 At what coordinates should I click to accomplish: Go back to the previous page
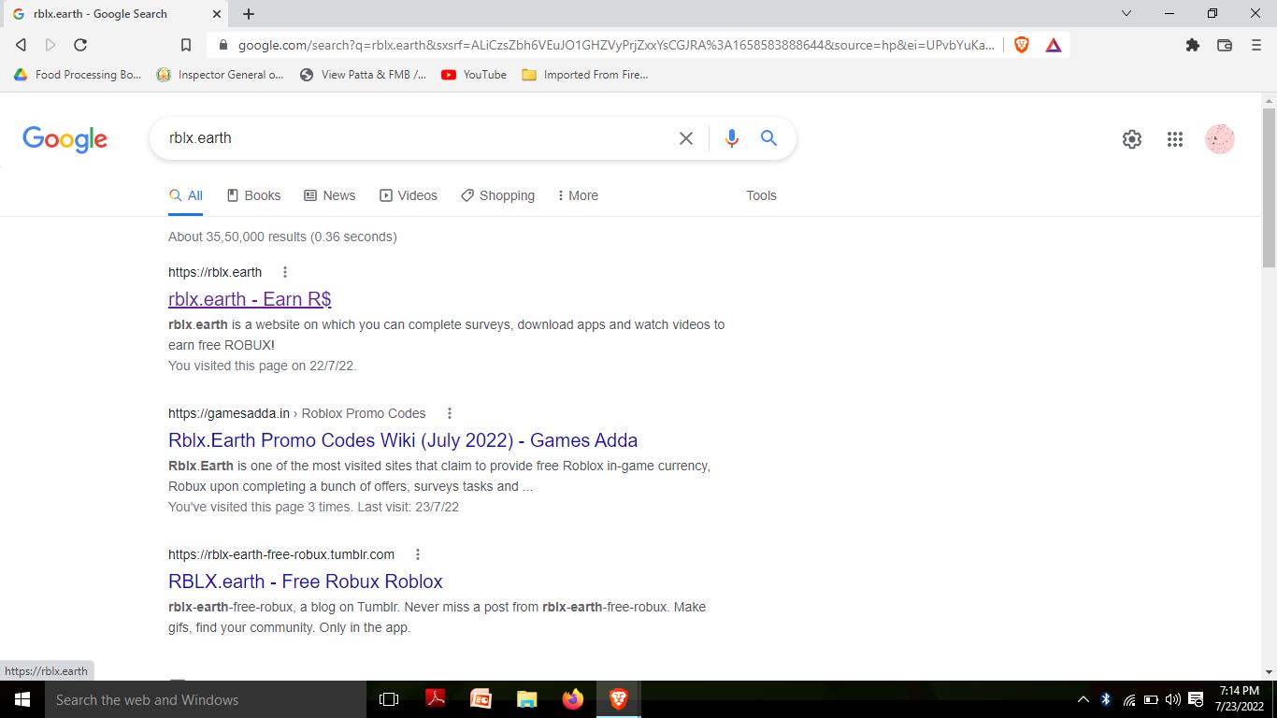click(x=21, y=45)
